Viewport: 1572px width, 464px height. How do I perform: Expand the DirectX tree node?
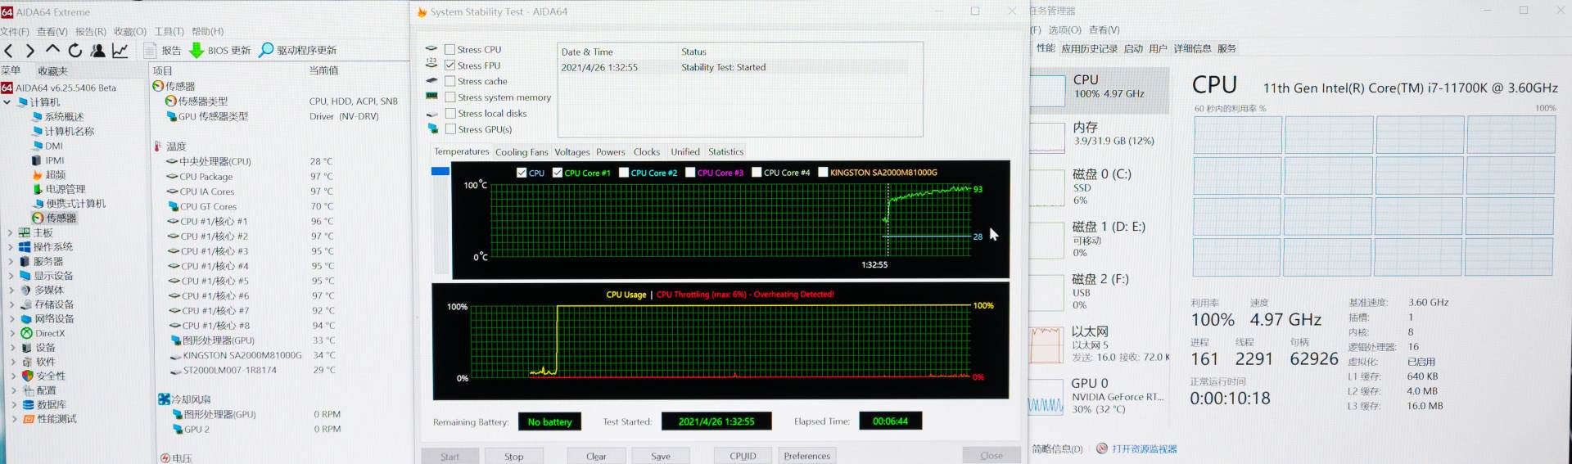click(x=11, y=334)
